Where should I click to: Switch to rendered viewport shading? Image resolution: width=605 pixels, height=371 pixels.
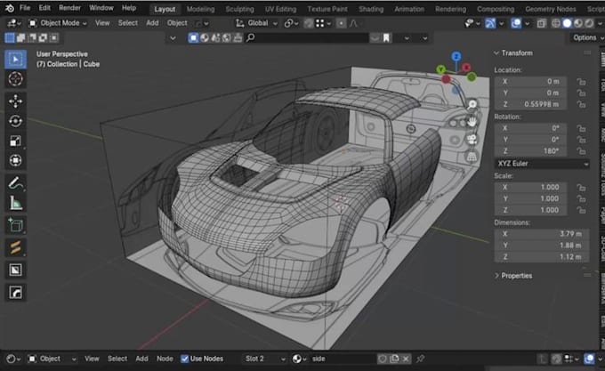coord(589,23)
